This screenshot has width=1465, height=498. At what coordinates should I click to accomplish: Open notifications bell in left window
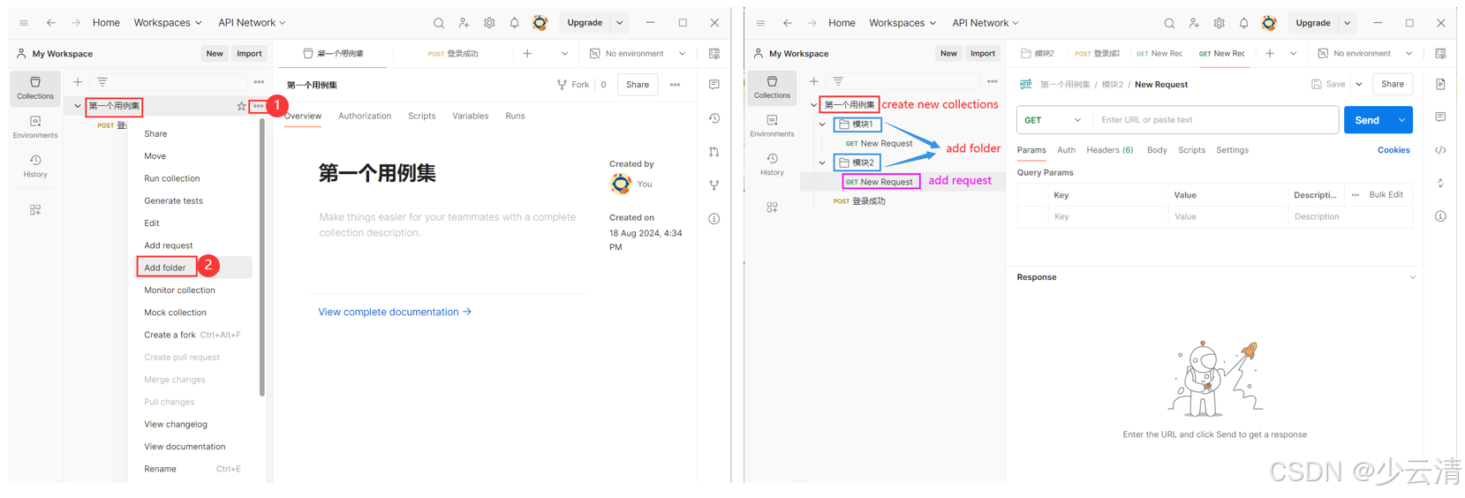click(x=514, y=23)
